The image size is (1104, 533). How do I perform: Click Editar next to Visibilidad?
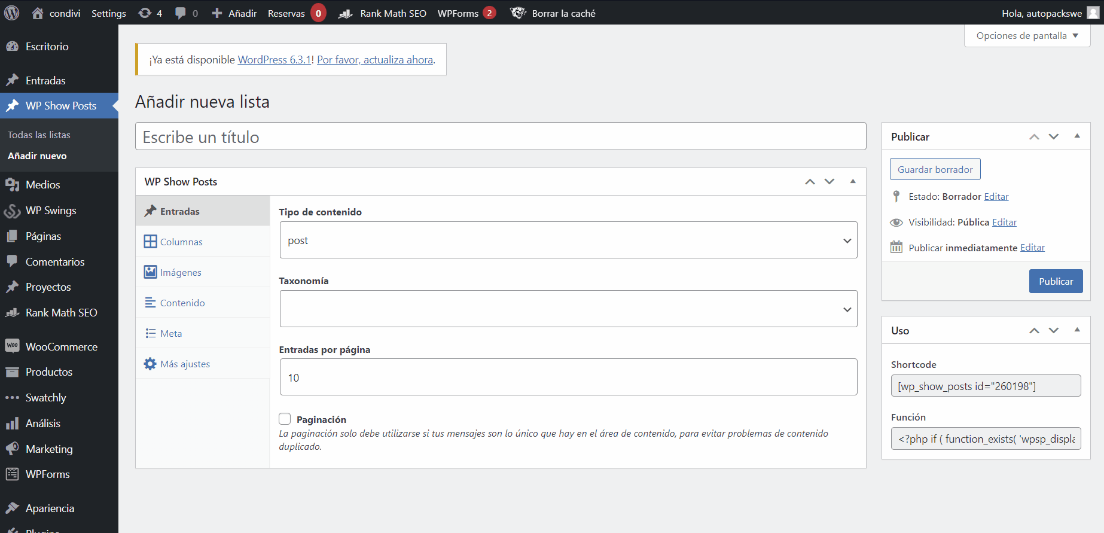coord(1004,222)
